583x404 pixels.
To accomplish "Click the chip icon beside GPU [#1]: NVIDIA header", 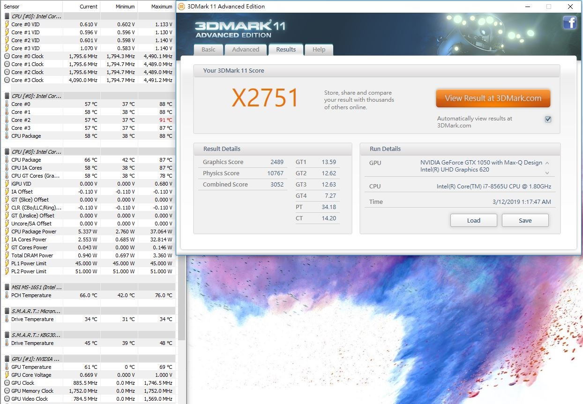I will tap(7, 359).
